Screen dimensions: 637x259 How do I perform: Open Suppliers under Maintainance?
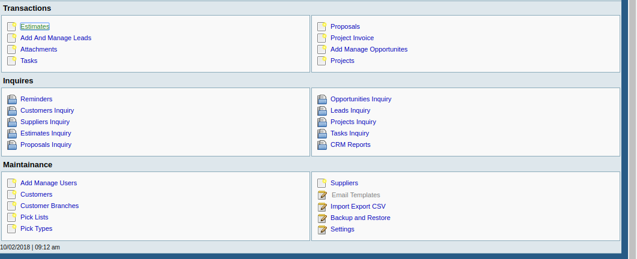point(344,183)
